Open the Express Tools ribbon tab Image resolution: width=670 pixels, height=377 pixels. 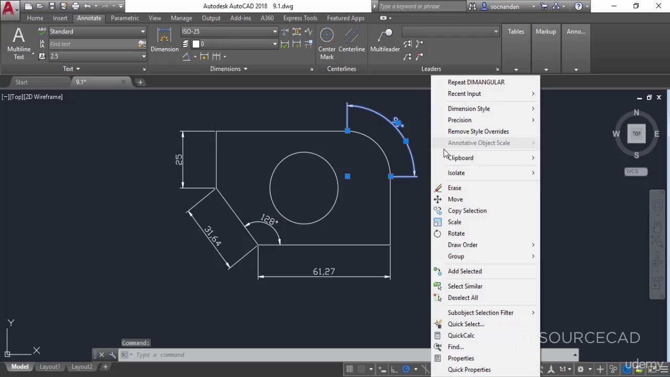point(300,18)
